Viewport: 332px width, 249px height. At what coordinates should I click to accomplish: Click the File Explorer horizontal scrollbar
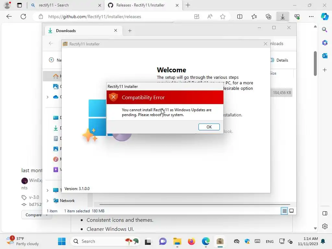pyautogui.click(x=195, y=205)
